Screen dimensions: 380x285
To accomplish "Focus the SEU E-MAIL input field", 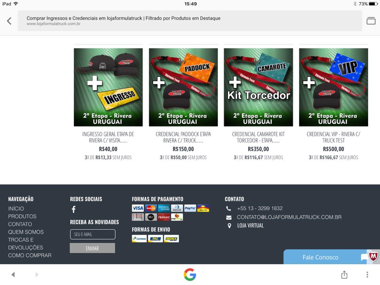I will click(x=93, y=234).
